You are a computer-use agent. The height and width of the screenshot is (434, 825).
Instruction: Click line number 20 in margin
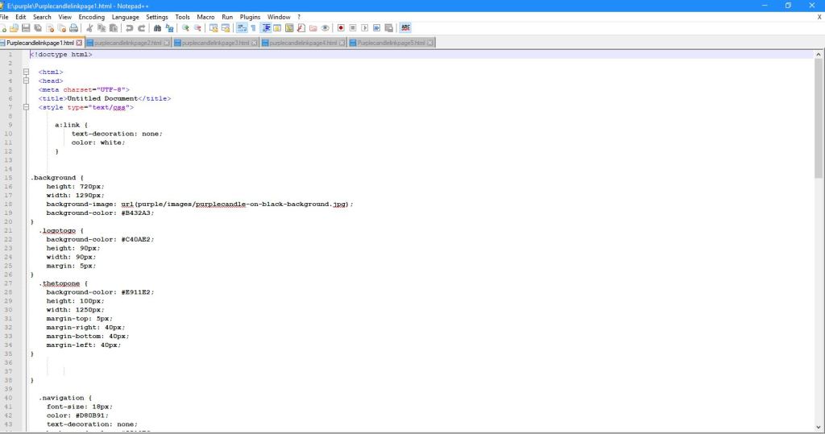pyautogui.click(x=10, y=221)
